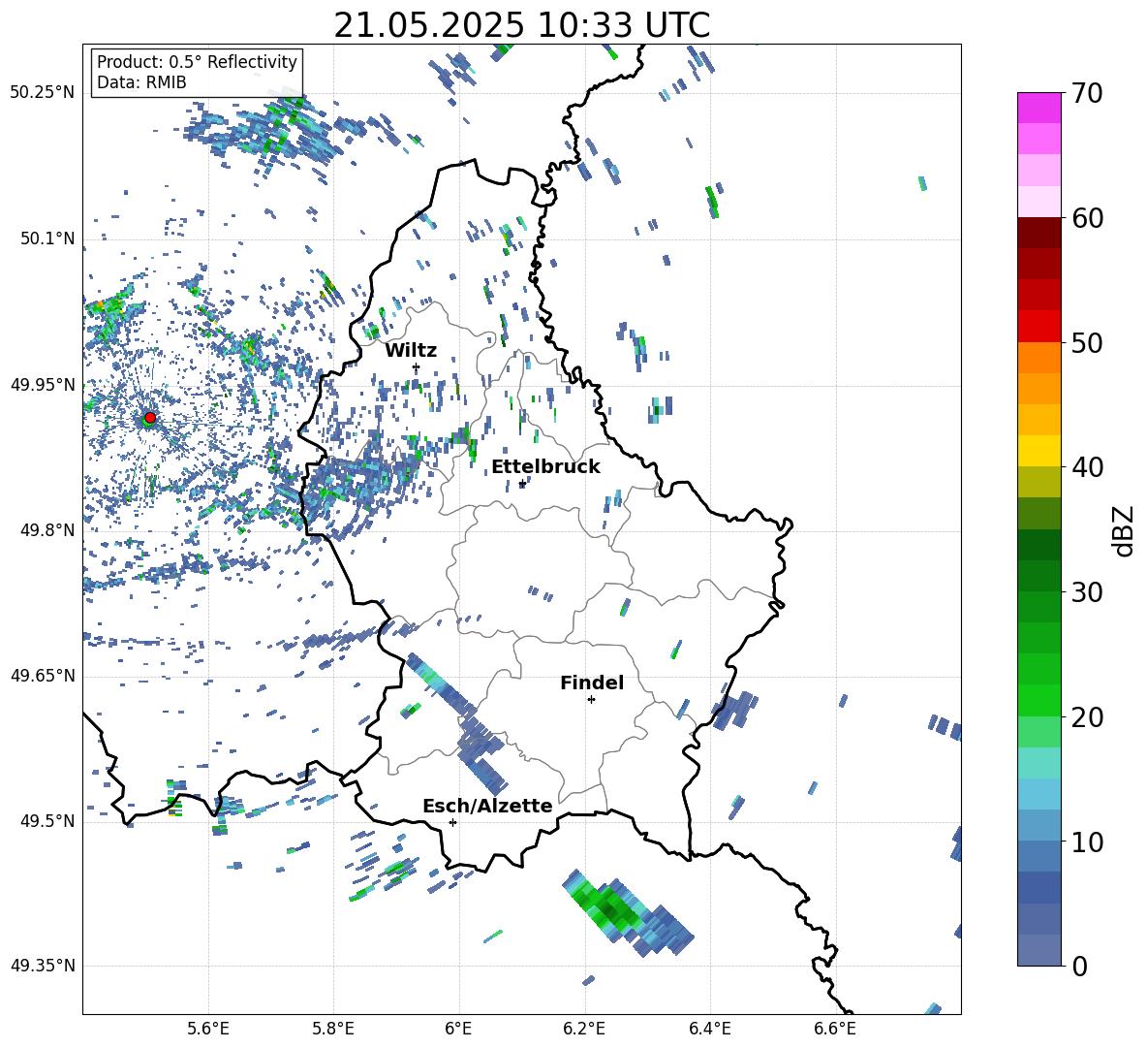Click the dBZ colorbar axis label

pyautogui.click(x=1123, y=530)
